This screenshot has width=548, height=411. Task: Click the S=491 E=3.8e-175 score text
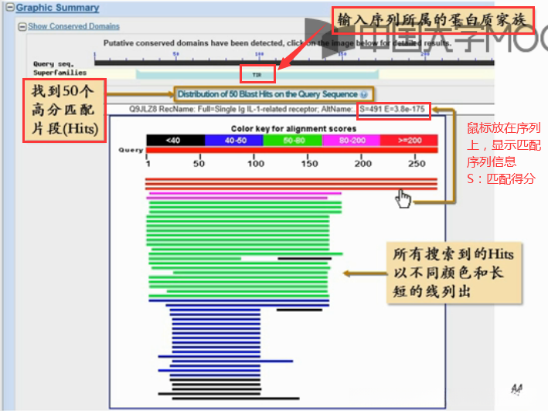point(392,109)
